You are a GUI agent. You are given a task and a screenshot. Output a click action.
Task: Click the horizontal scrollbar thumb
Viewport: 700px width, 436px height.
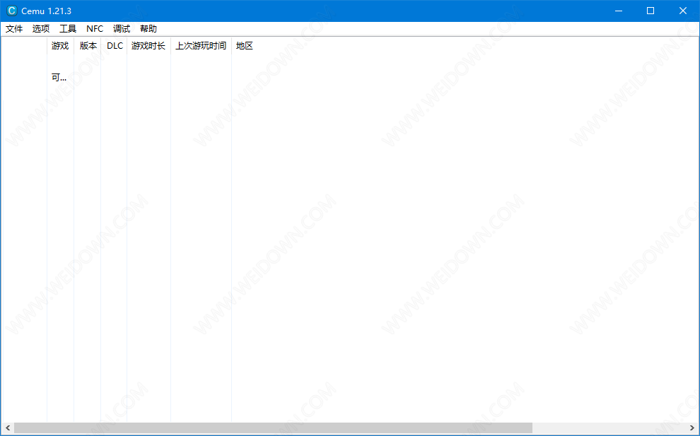click(x=273, y=428)
